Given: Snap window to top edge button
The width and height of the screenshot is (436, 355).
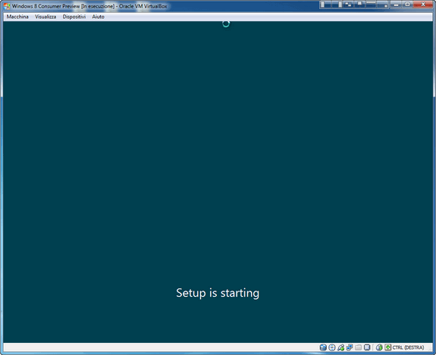Looking at the screenshot, I should pos(371,5).
